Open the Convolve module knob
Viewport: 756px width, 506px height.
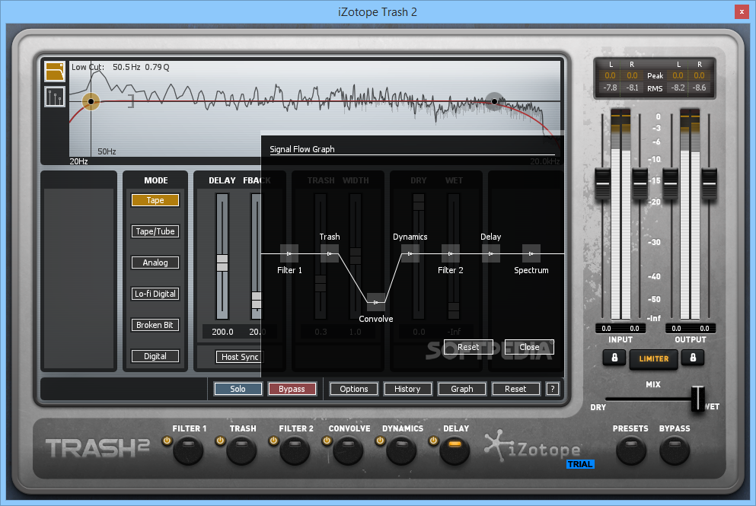(x=348, y=450)
